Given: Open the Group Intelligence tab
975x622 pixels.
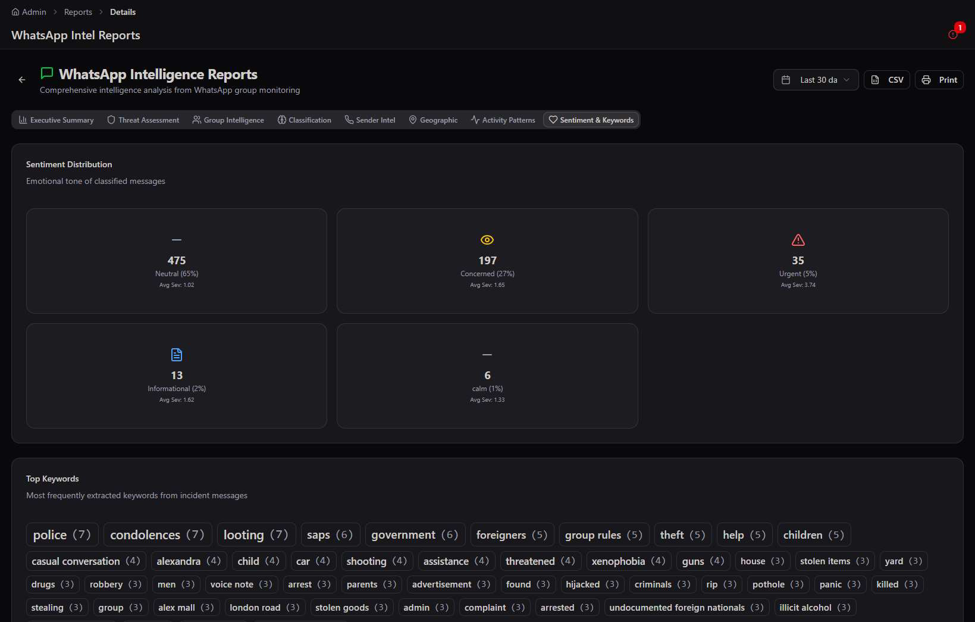Looking at the screenshot, I should [228, 120].
